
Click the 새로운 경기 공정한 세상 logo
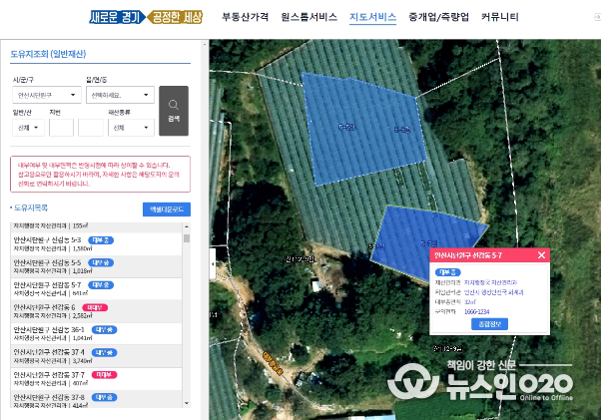[x=146, y=17]
